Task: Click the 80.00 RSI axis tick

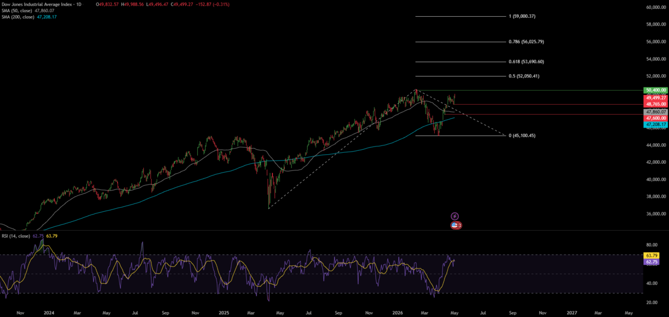Action: coord(652,245)
